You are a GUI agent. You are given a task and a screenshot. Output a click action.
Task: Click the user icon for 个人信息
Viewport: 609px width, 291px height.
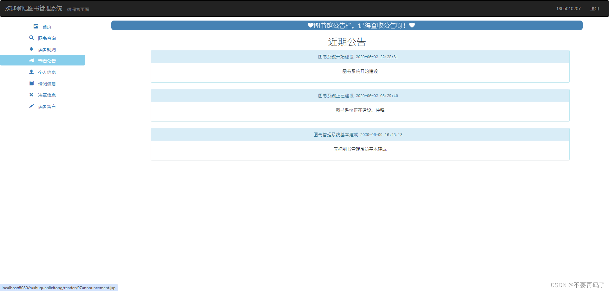(31, 72)
